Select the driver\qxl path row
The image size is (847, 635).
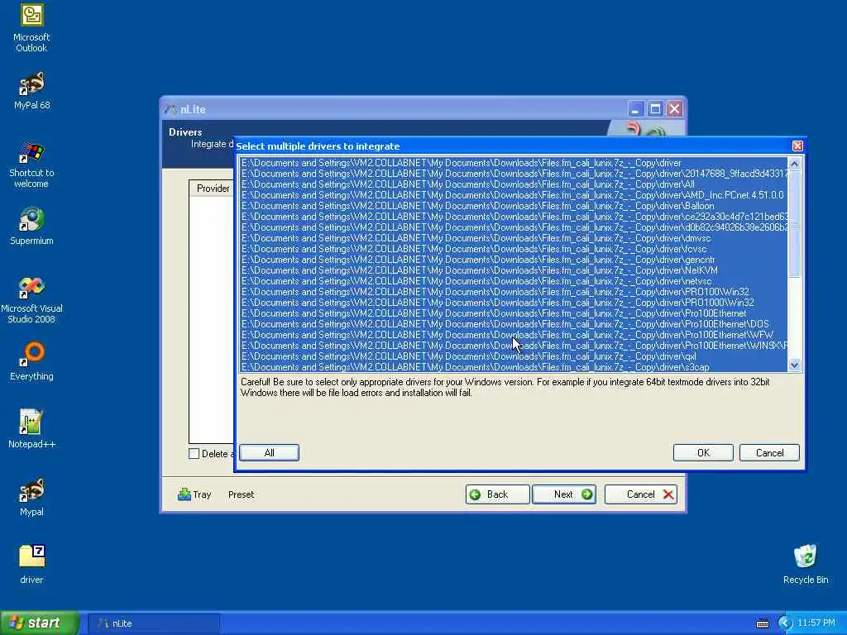[514, 356]
